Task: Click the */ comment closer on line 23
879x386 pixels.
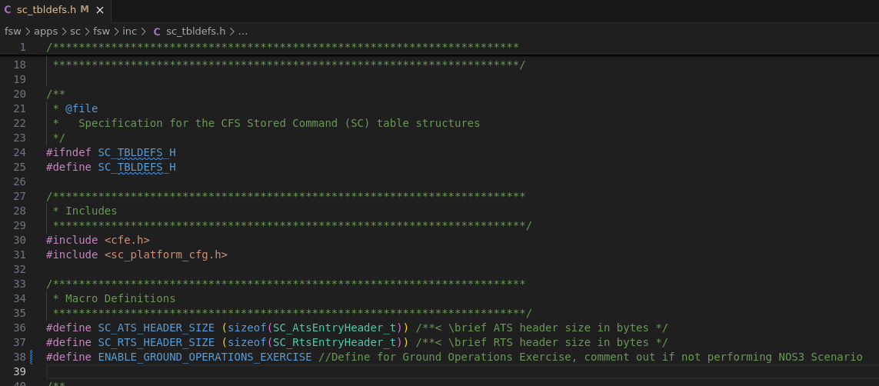Action: click(59, 138)
